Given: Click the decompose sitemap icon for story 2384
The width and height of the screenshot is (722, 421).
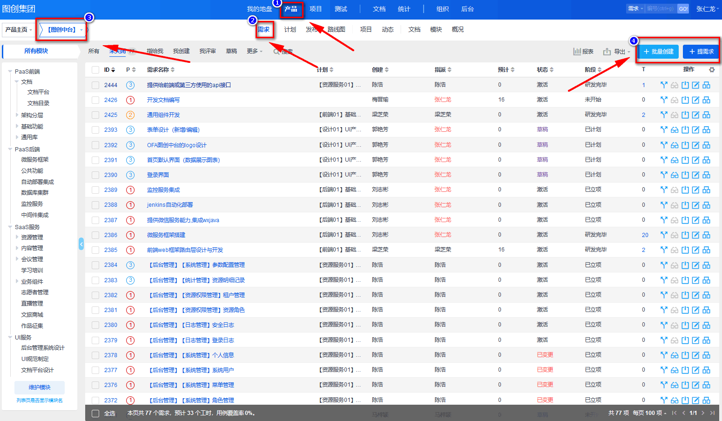Looking at the screenshot, I should (706, 265).
